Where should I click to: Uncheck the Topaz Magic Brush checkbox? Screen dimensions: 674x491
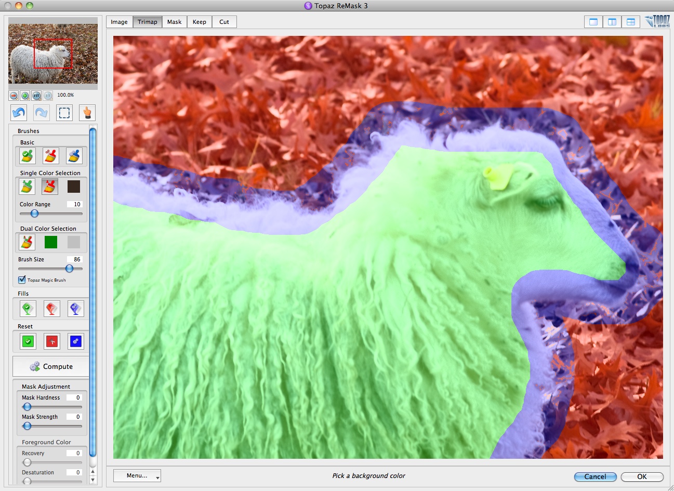(22, 280)
